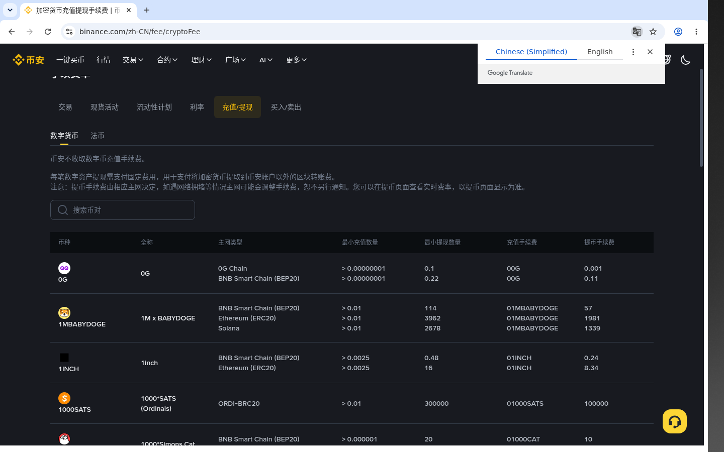This screenshot has width=724, height=452.
Task: Expand the 广场 navigation dropdown
Action: click(x=236, y=60)
